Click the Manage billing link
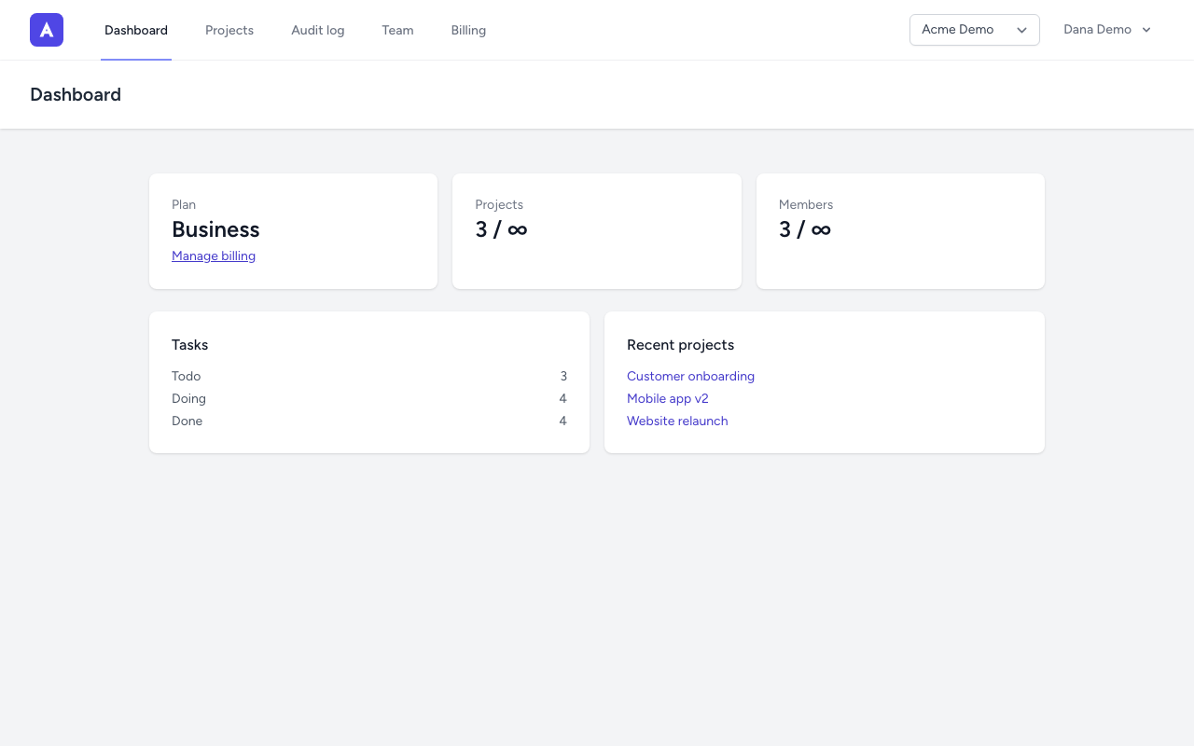The height and width of the screenshot is (746, 1194). tap(214, 256)
